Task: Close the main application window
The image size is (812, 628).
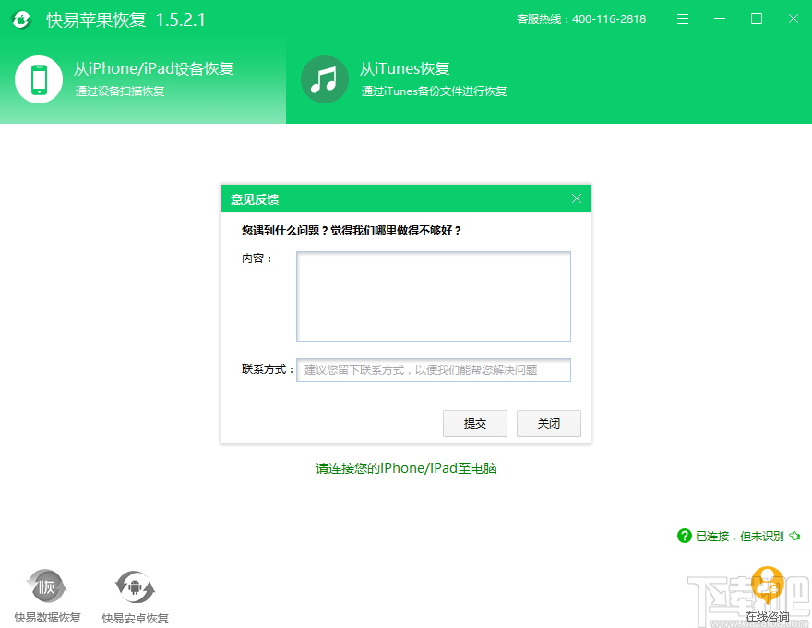Action: tap(794, 19)
